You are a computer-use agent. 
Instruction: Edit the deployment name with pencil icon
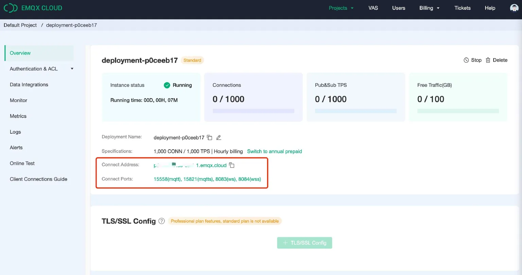point(218,137)
